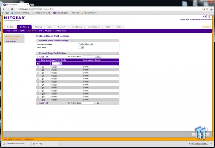
Task: Select the checkbox for interface xg1
Action: (38, 67)
